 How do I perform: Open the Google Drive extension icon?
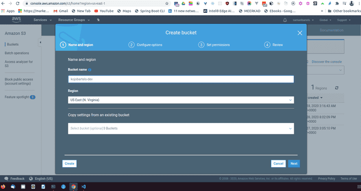coord(183,4)
